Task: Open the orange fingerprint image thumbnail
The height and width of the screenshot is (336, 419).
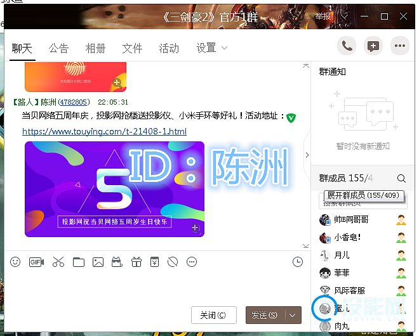Action: coord(76,77)
